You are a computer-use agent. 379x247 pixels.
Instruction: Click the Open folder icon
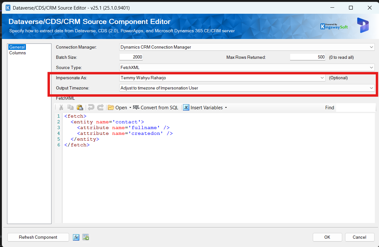[x=111, y=107]
